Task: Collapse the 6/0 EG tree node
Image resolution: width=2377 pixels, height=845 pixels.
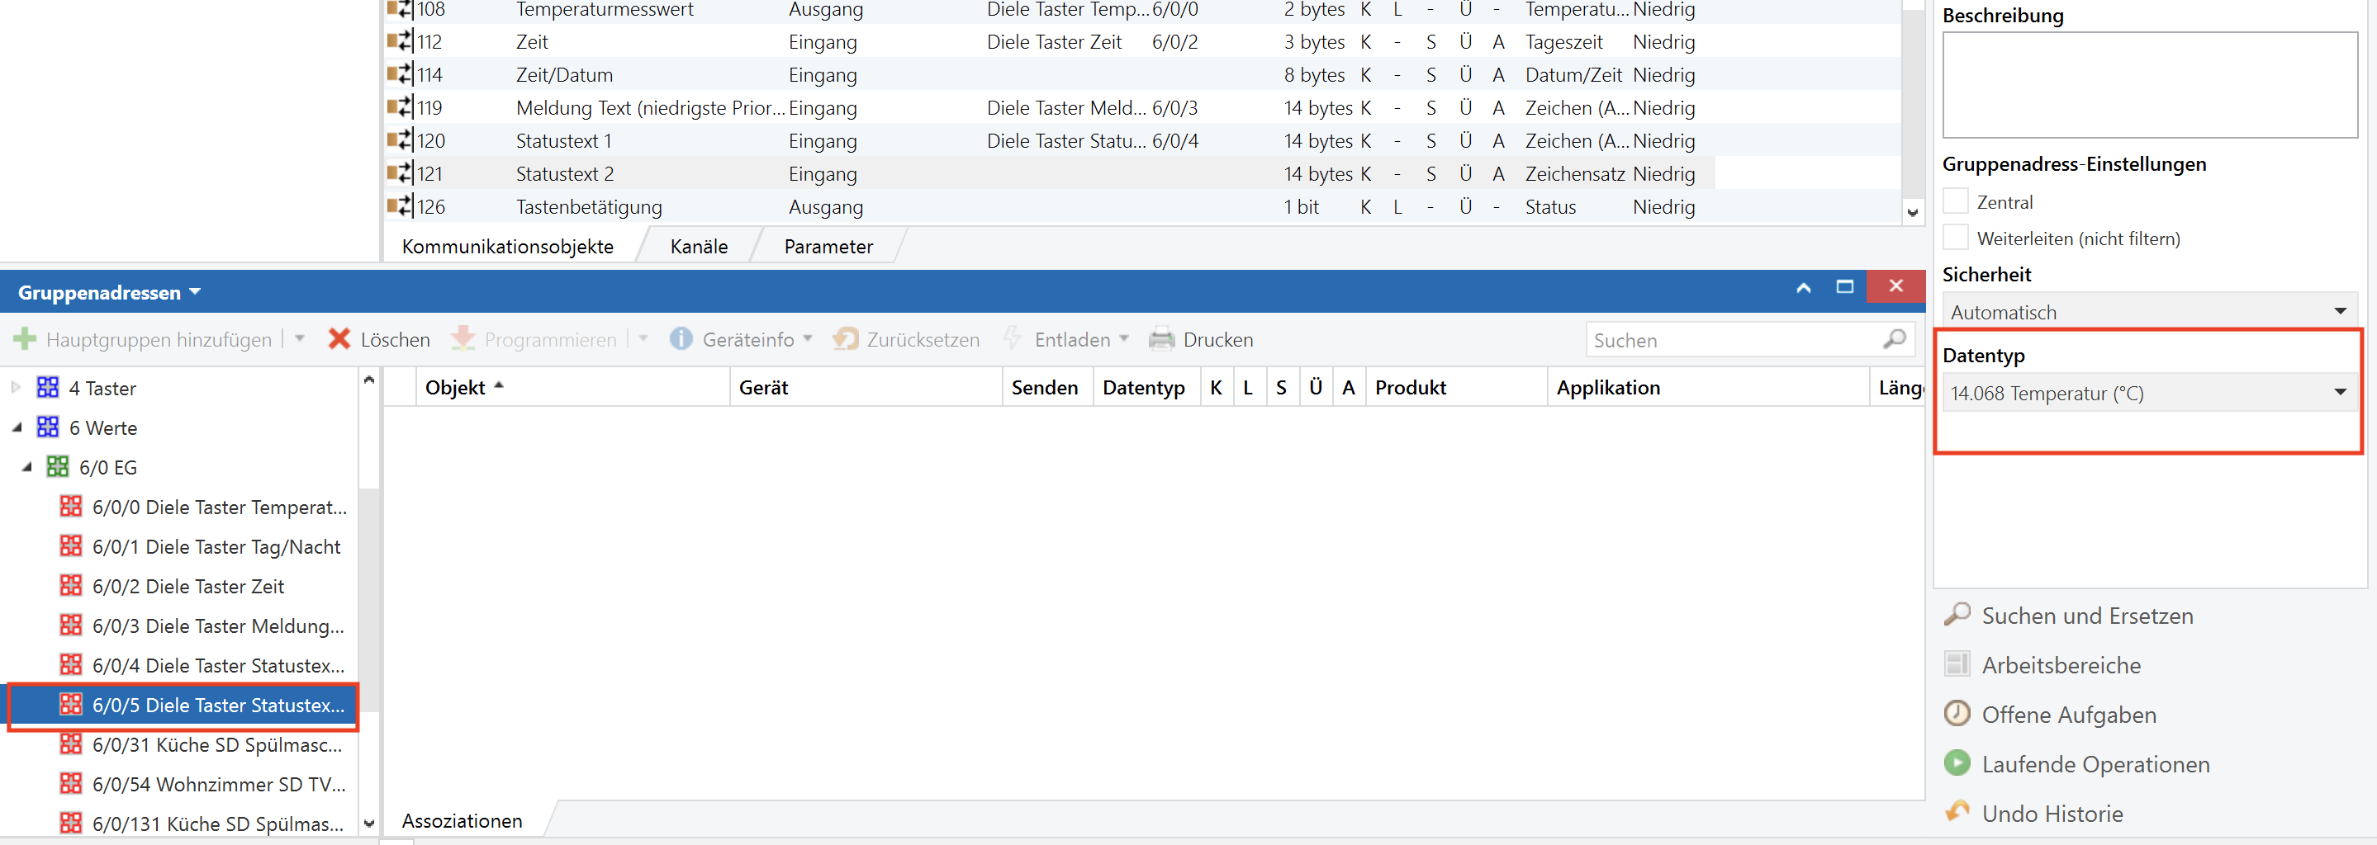Action: pos(26,466)
